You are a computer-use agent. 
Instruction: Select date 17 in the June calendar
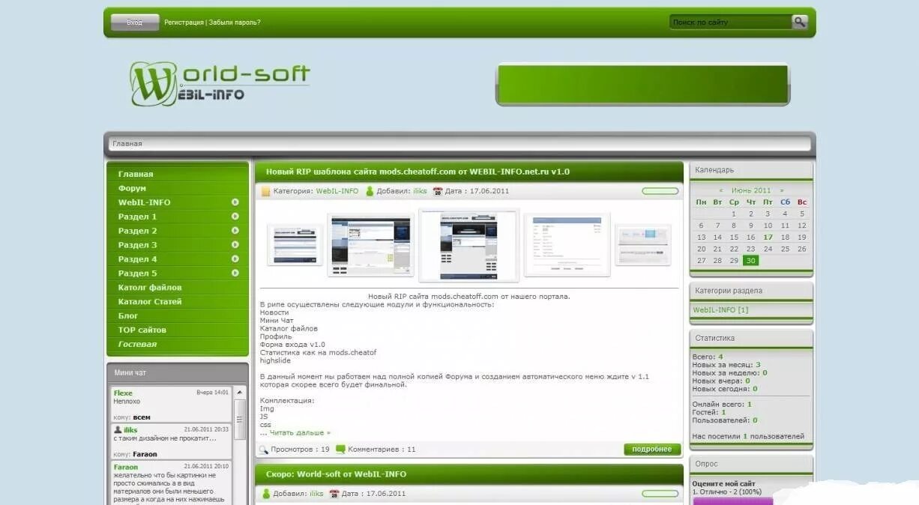point(767,236)
